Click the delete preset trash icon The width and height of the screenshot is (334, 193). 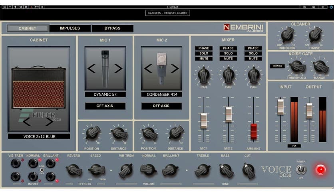point(322,7)
